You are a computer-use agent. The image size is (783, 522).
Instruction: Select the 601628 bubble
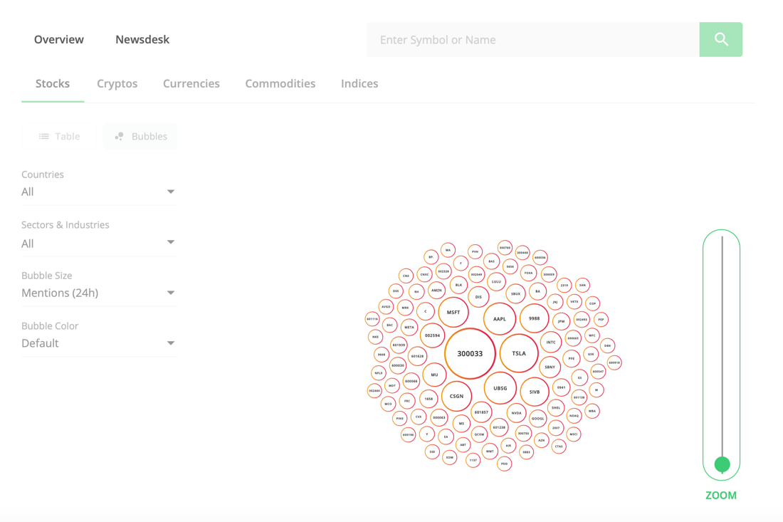pos(417,356)
